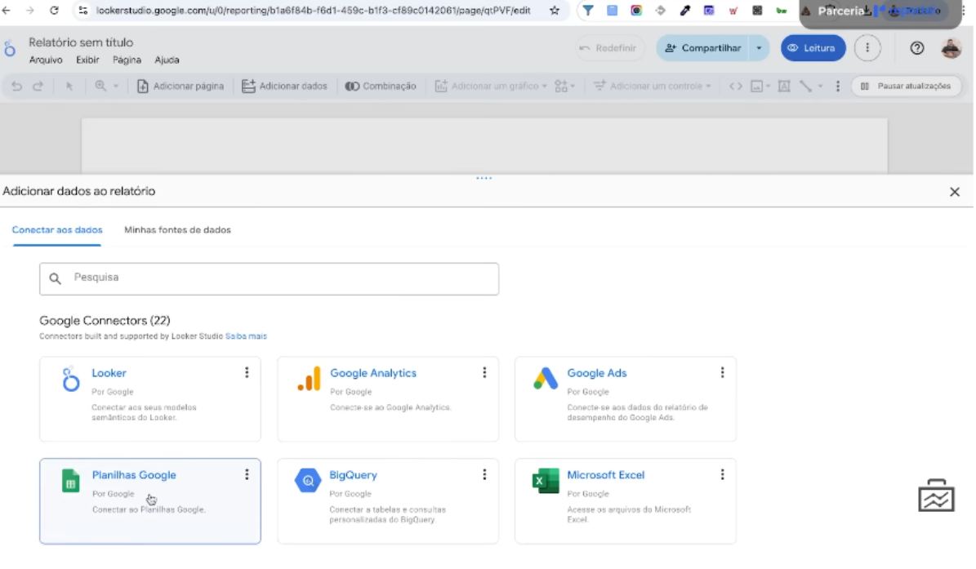This screenshot has width=976, height=569.
Task: Switch to Leitura view mode
Action: pos(812,48)
